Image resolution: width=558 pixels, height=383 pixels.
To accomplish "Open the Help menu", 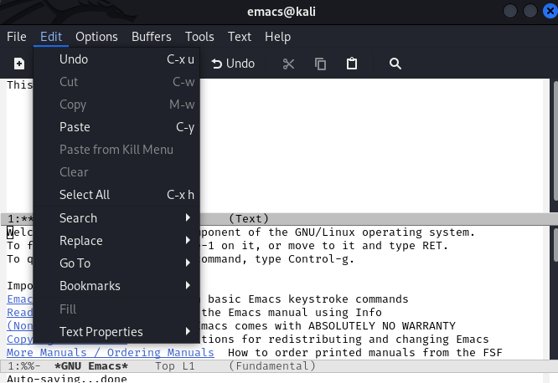I will pos(277,37).
